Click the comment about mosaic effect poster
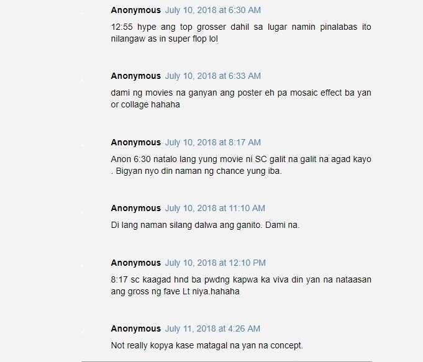 point(241,99)
